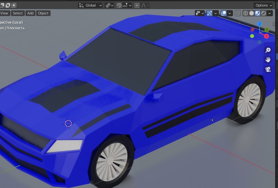278x188 pixels.
Task: Click the '(Local)' perspective view label
Action: [x=18, y=22]
